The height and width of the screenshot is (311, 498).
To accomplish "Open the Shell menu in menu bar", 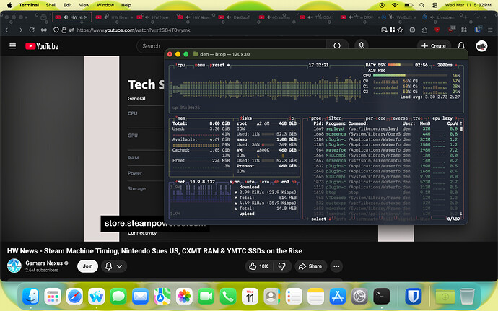I will [x=51, y=5].
